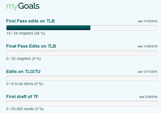Screen dimensions: 161x113
Task: Click the due 11/15/2015 date label
Action: tap(147, 21)
